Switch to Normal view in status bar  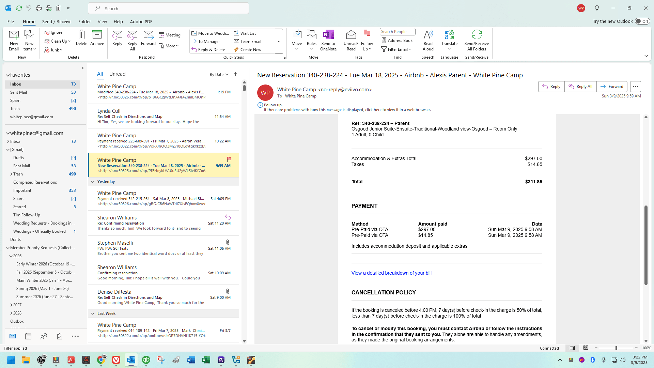coord(572,348)
